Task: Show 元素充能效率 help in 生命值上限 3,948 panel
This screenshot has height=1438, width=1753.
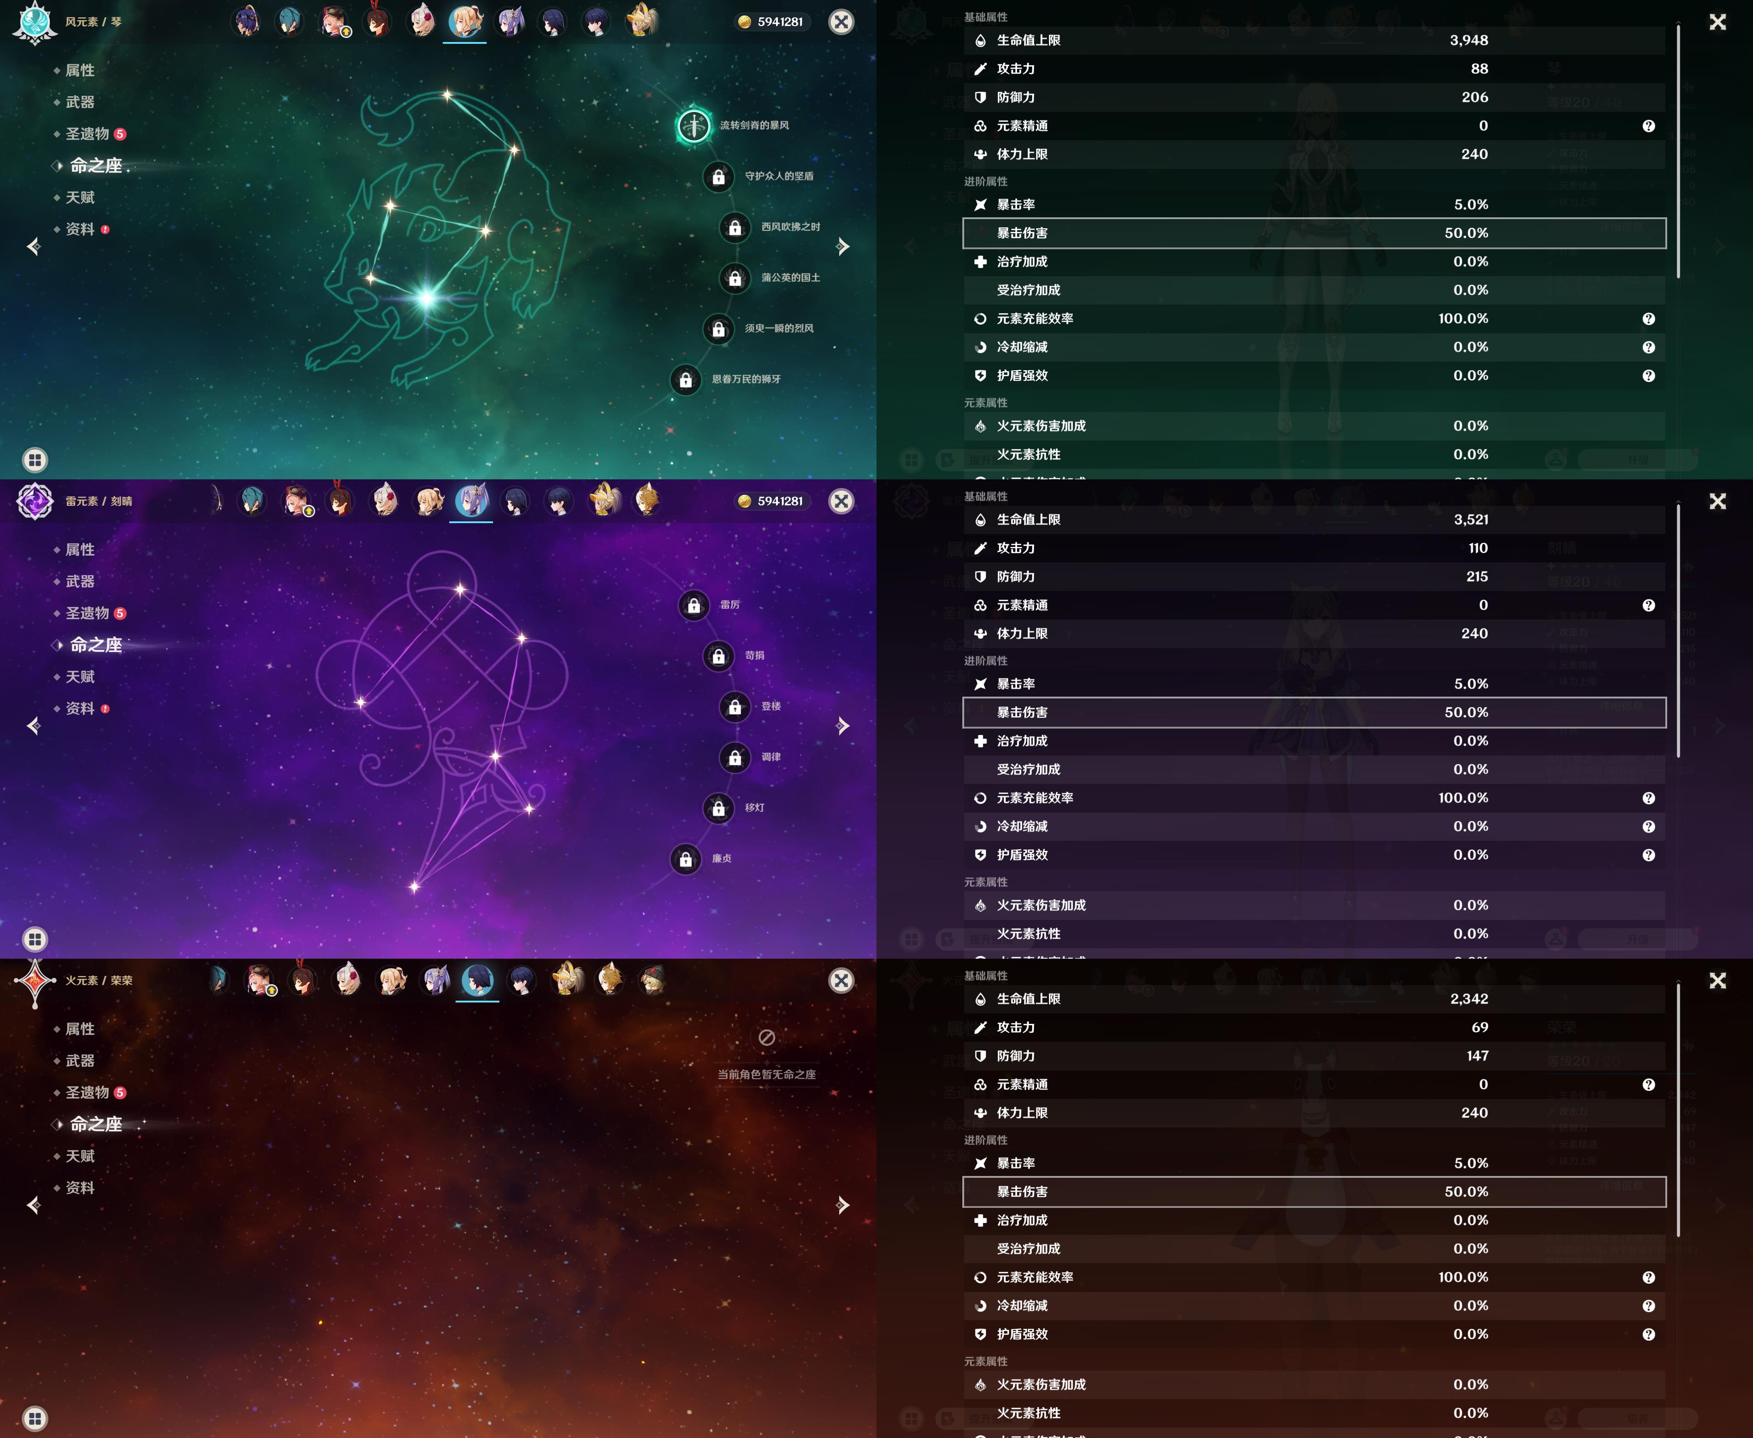Action: pyautogui.click(x=1648, y=319)
